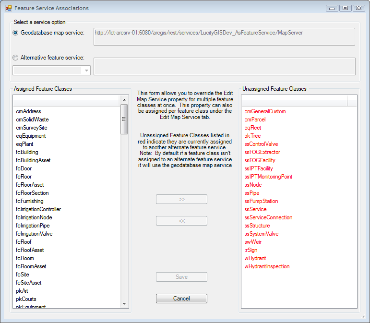Select fcRoofAsset in assigned list
This screenshot has width=370, height=323.
coord(30,250)
